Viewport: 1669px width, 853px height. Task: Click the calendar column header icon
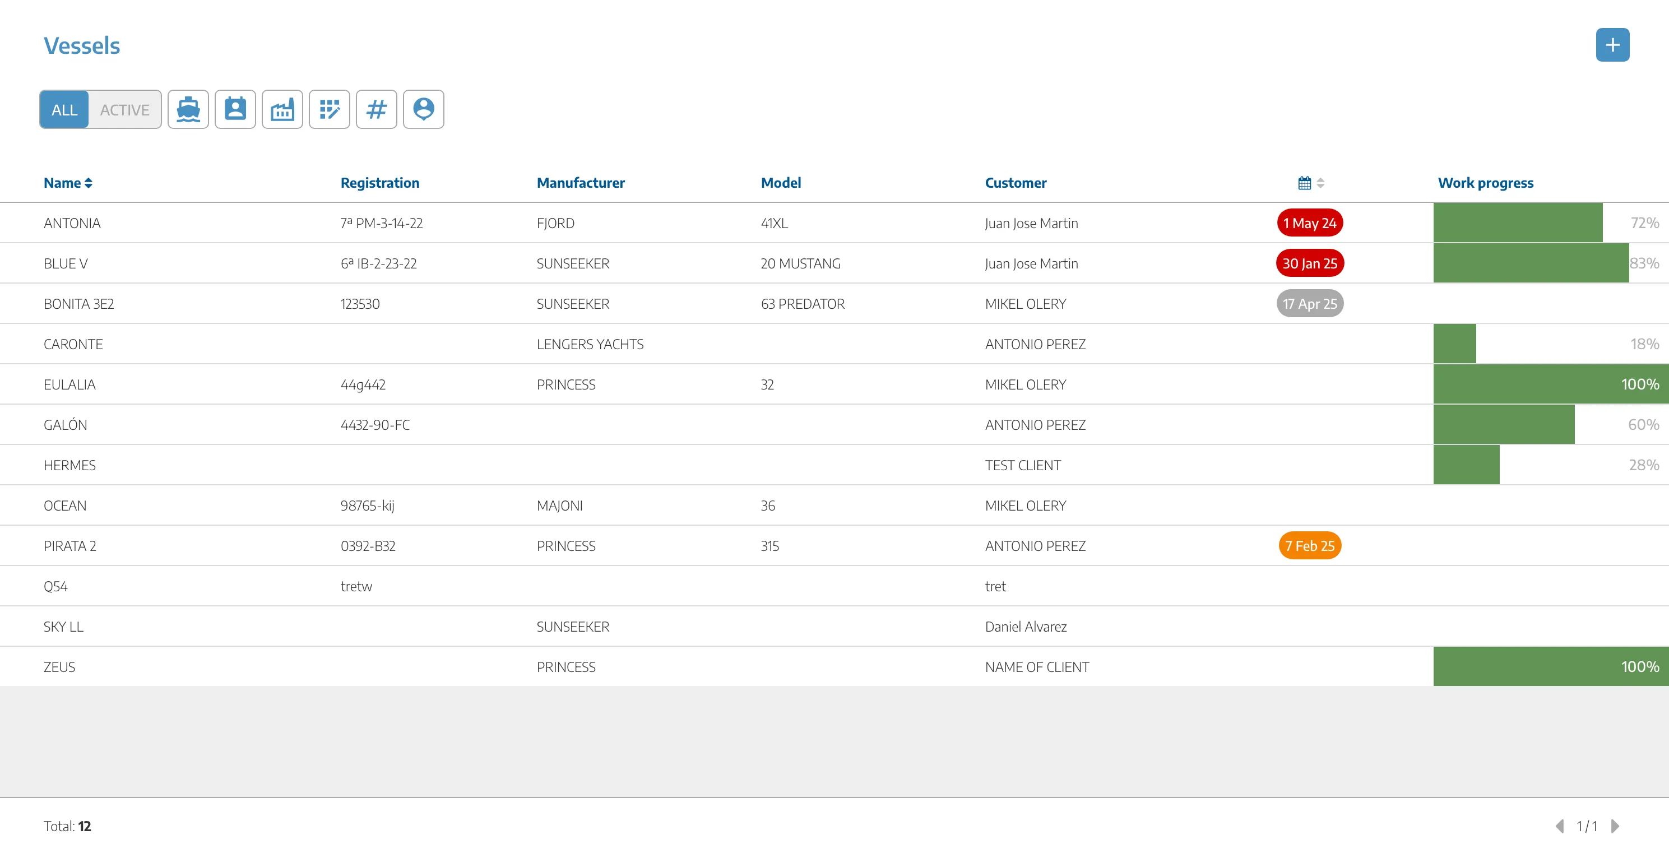tap(1304, 183)
